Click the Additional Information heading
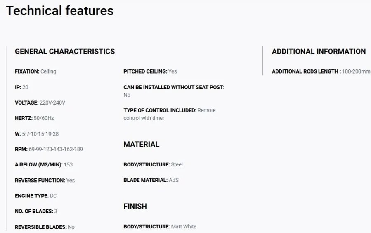371x233 pixels. pos(319,51)
